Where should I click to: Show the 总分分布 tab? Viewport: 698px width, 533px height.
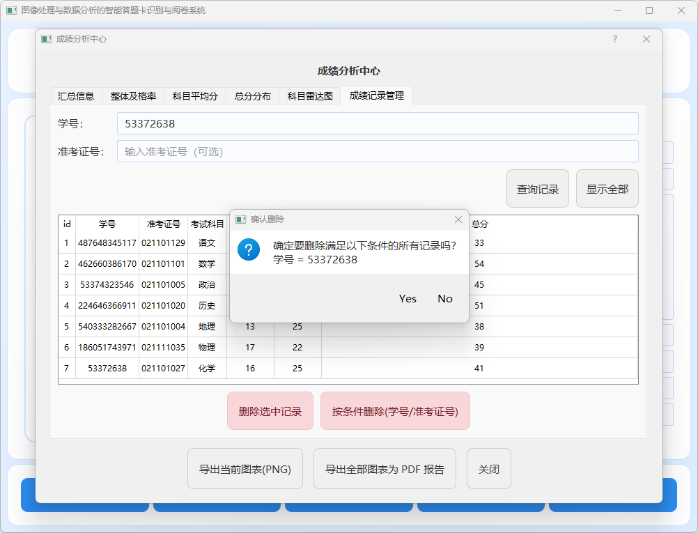click(252, 96)
